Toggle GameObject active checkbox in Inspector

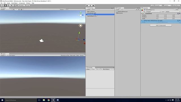pyautogui.click(x=145, y=10)
